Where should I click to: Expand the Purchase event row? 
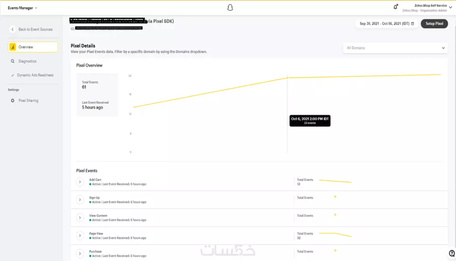80,253
